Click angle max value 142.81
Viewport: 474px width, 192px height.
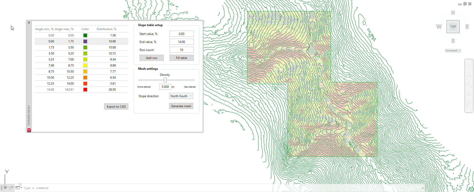click(69, 90)
